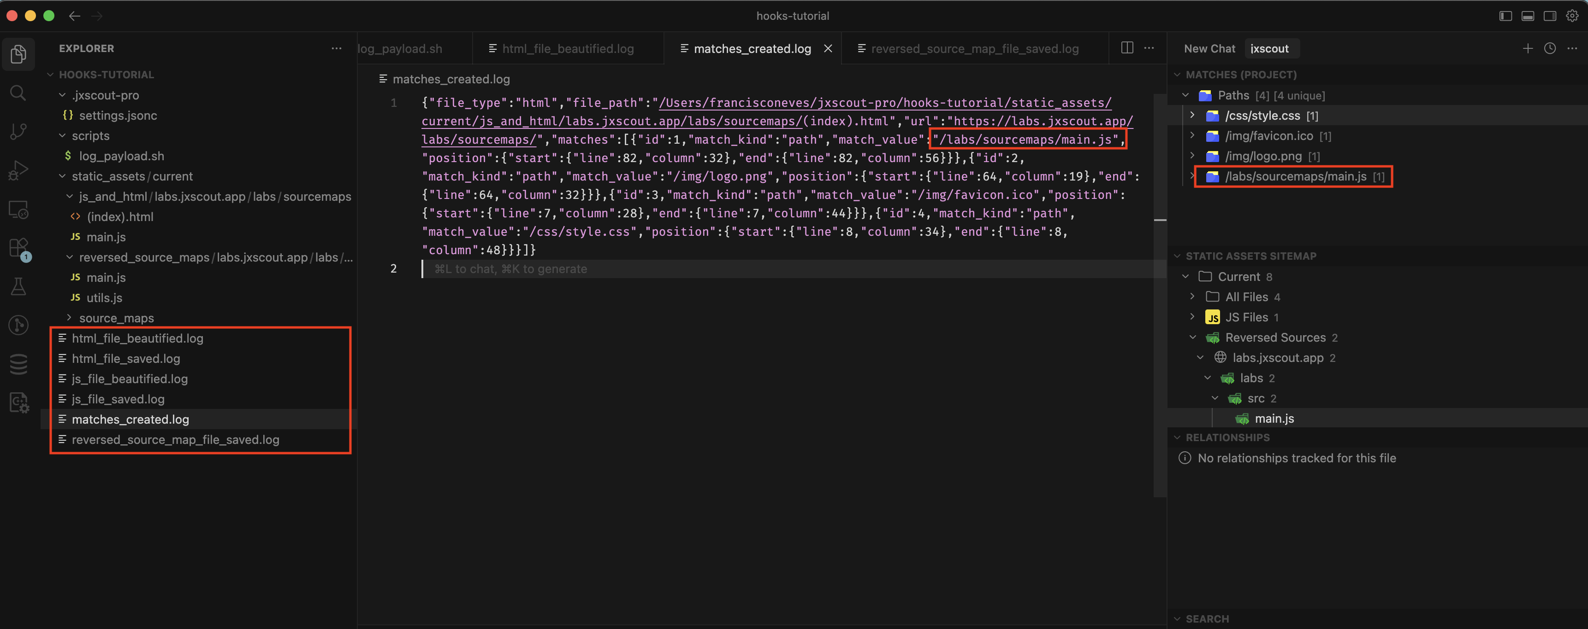Start a new chat with plus icon
Image resolution: width=1588 pixels, height=629 pixels.
(1528, 48)
